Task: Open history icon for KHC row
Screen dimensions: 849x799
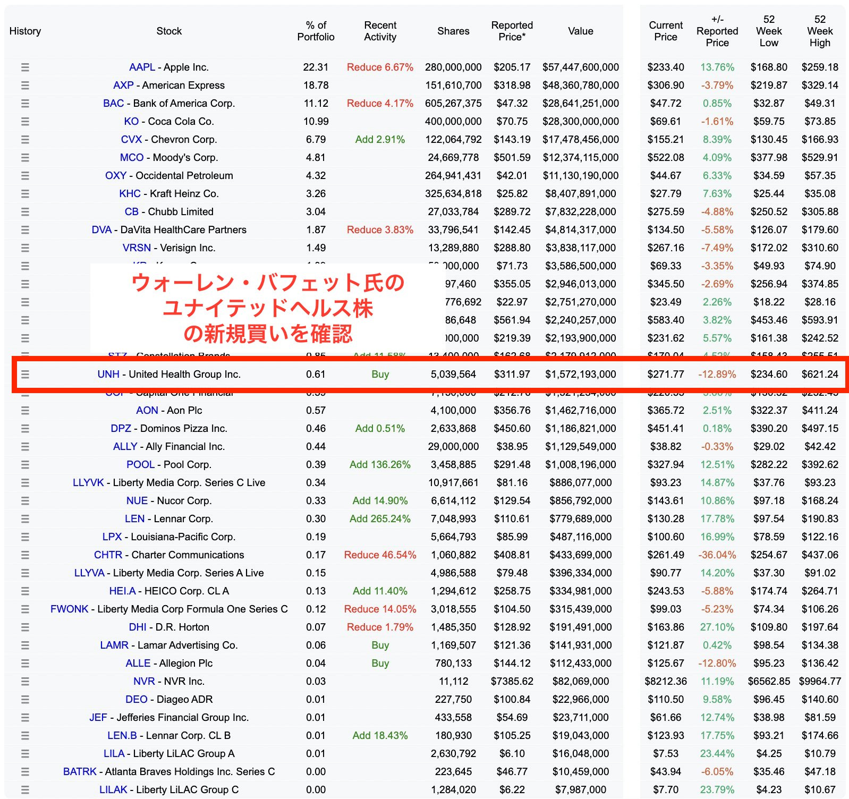Action: click(25, 194)
